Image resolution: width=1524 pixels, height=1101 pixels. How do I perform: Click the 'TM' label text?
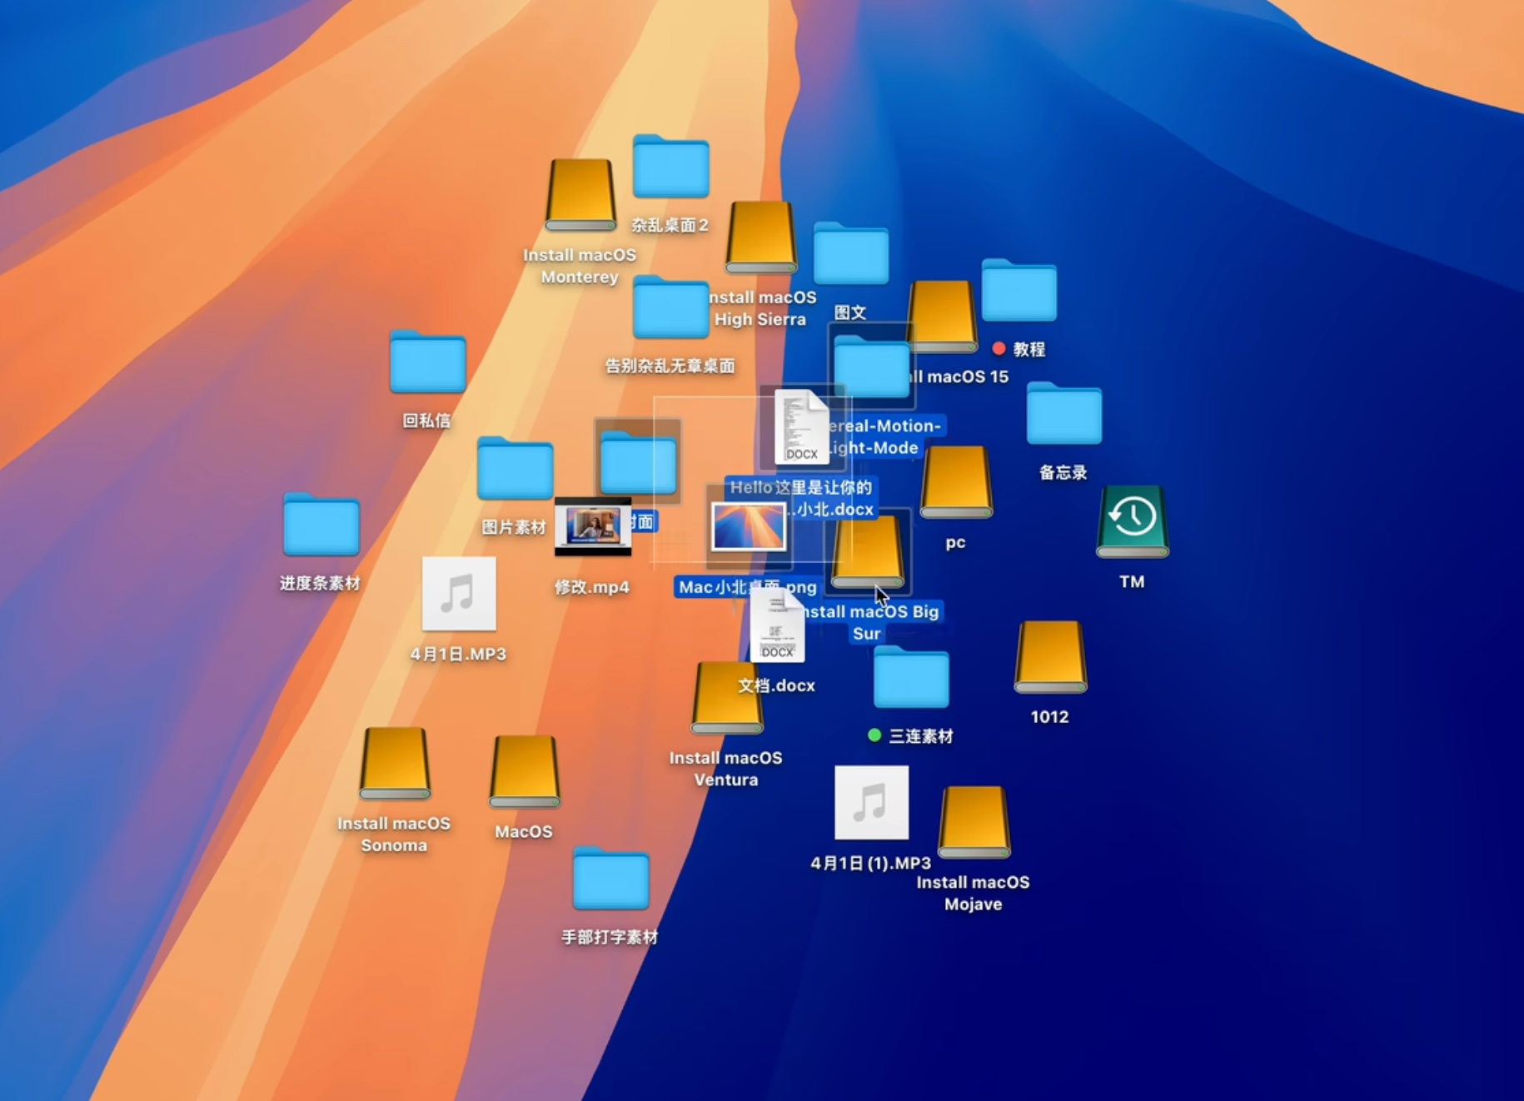1132,581
